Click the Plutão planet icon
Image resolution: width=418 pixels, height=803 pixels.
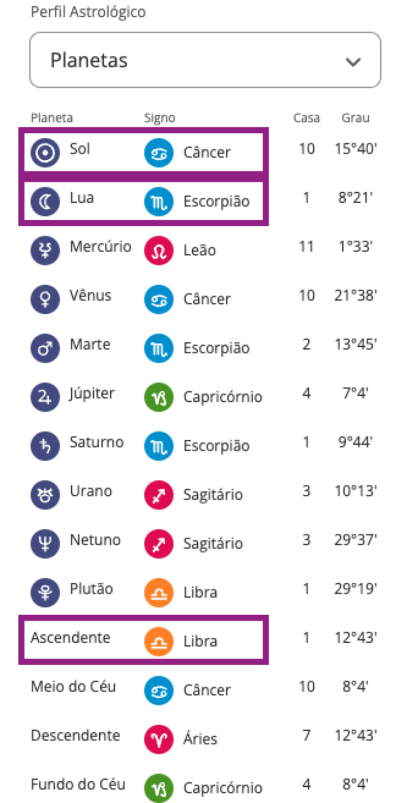(x=45, y=592)
